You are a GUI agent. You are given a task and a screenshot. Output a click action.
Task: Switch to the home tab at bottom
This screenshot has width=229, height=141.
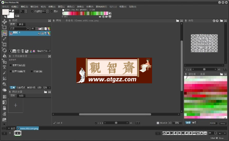click(13, 129)
